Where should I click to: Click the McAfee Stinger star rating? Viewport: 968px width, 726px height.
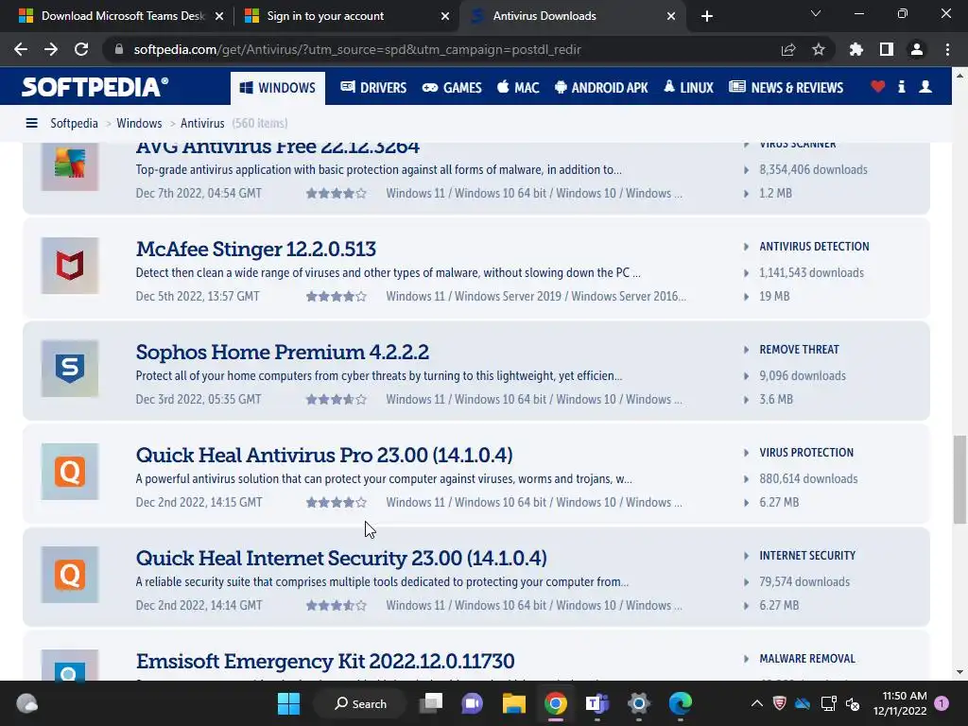pyautogui.click(x=337, y=296)
